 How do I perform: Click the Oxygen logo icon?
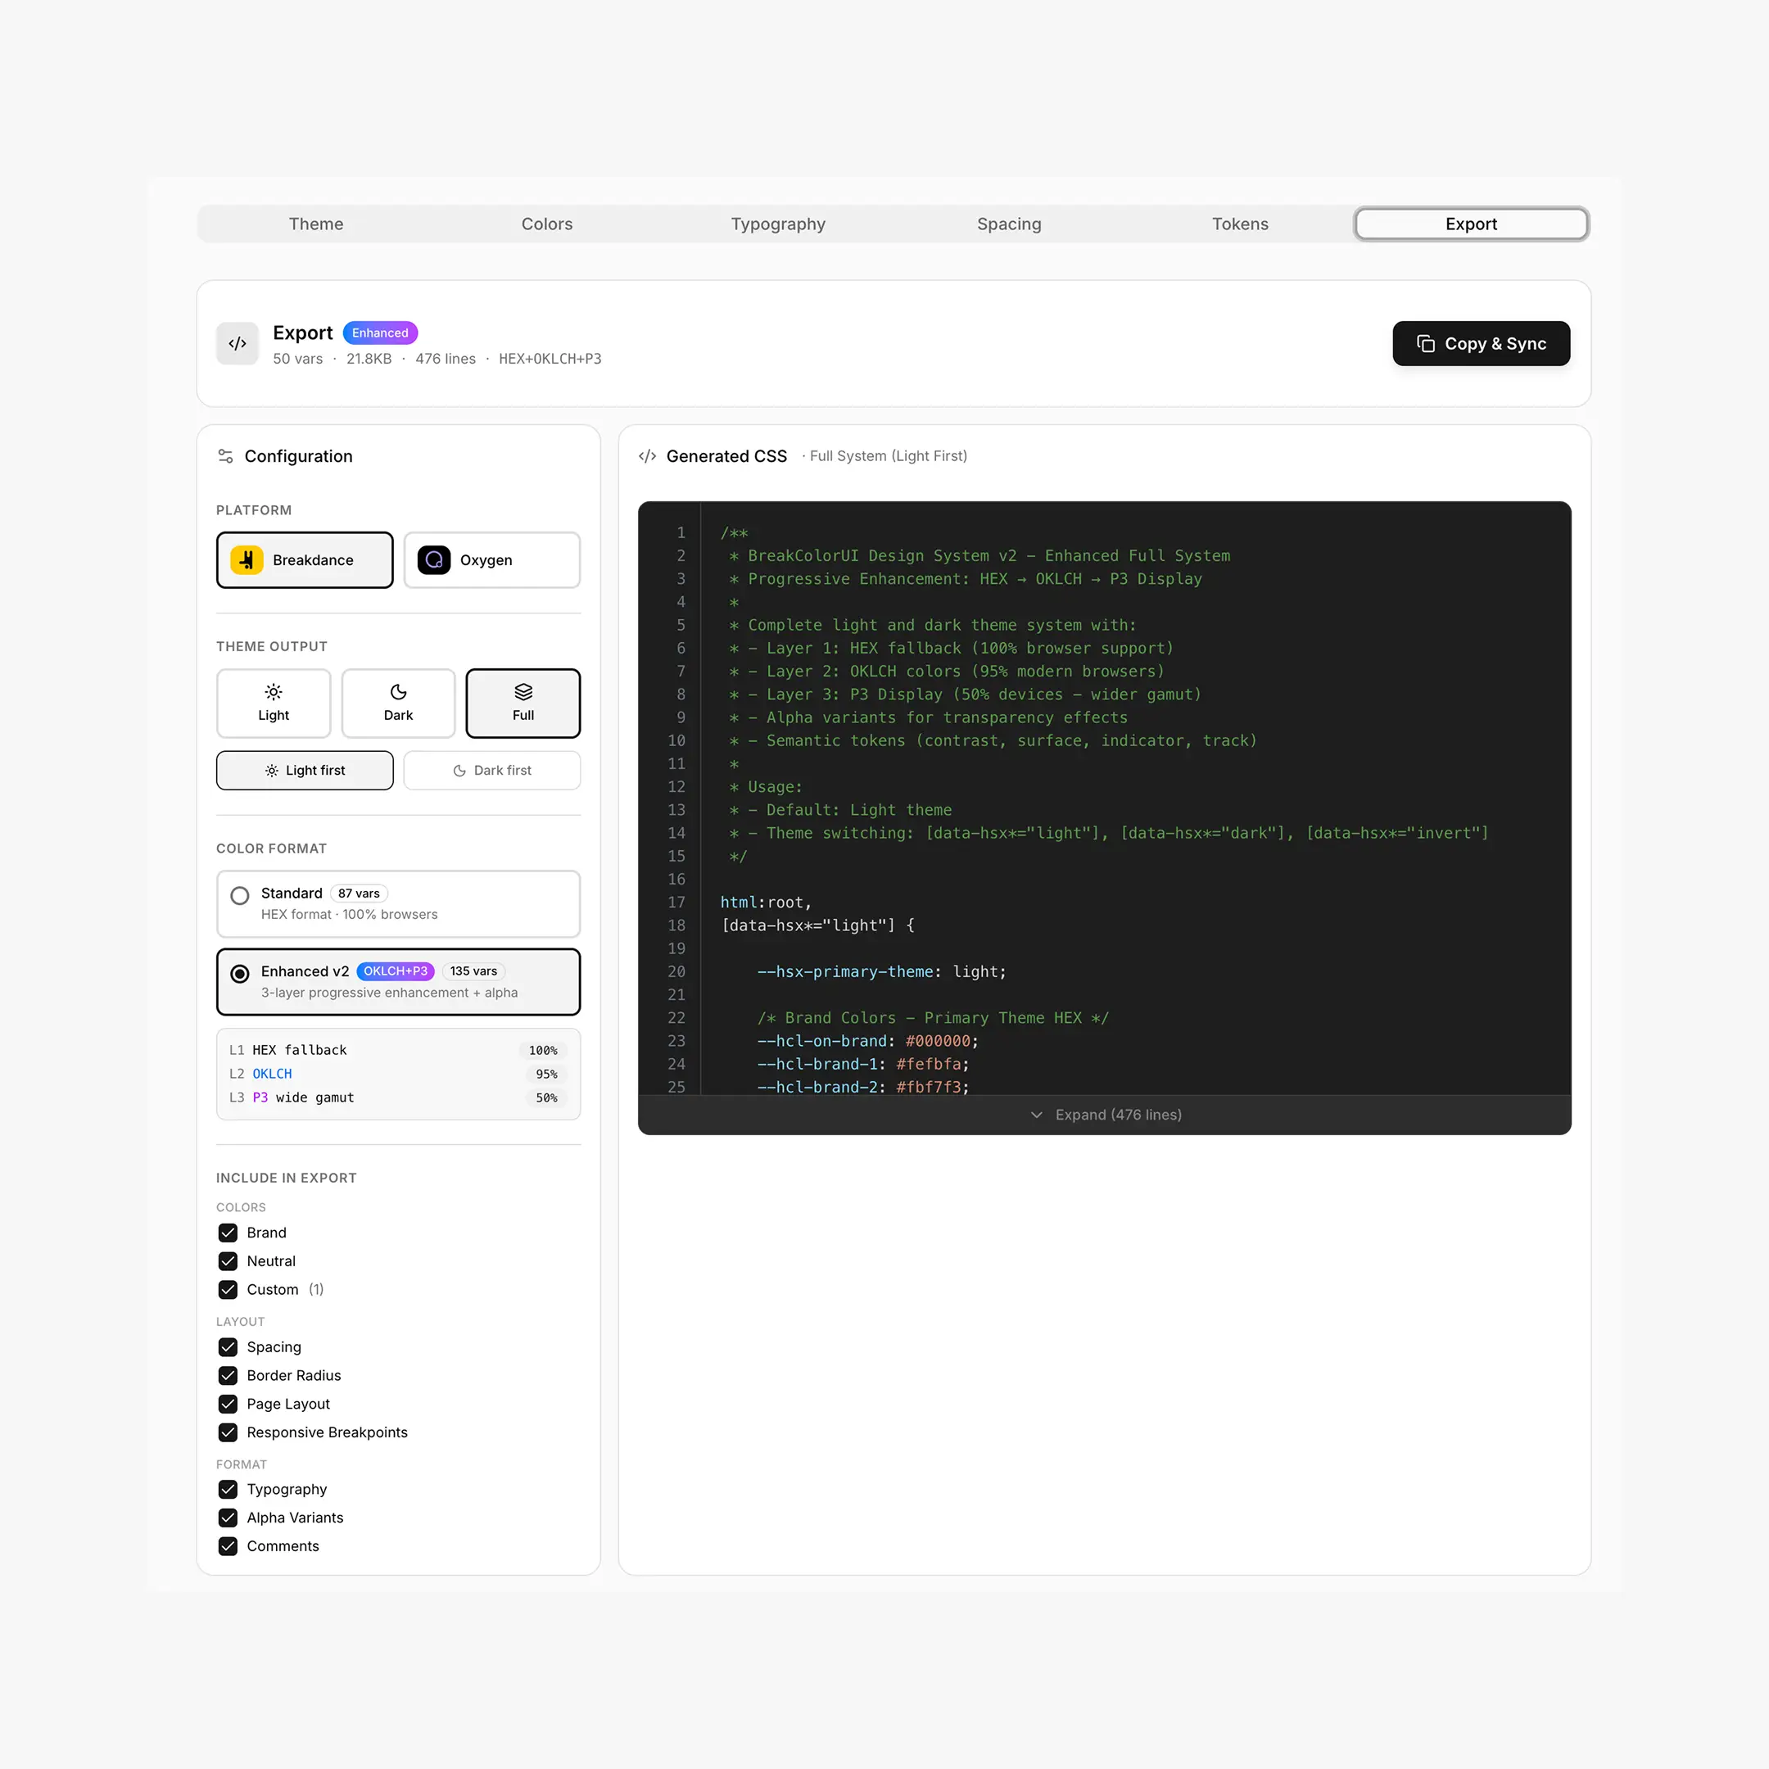tap(434, 560)
